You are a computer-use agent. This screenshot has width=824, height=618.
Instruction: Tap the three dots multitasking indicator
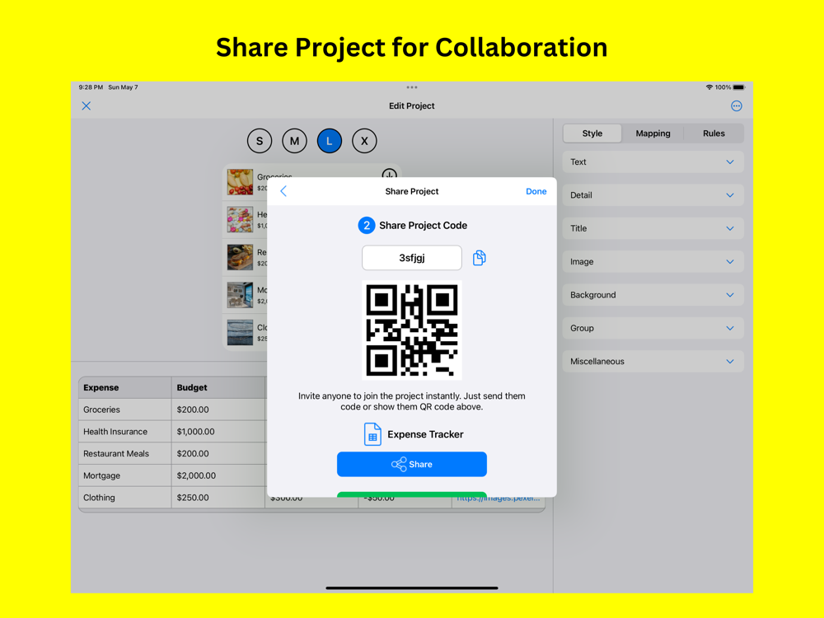pos(411,87)
